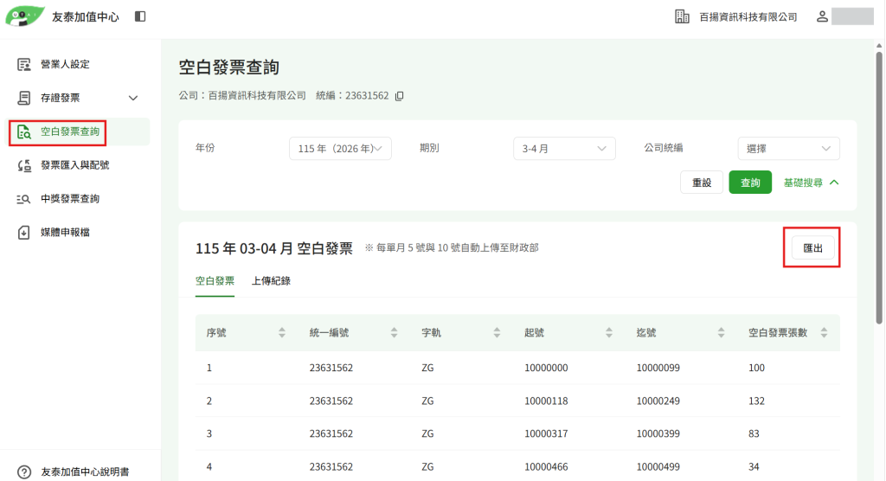The width and height of the screenshot is (886, 481).
Task: Open the 年份 dropdown
Action: click(x=340, y=149)
